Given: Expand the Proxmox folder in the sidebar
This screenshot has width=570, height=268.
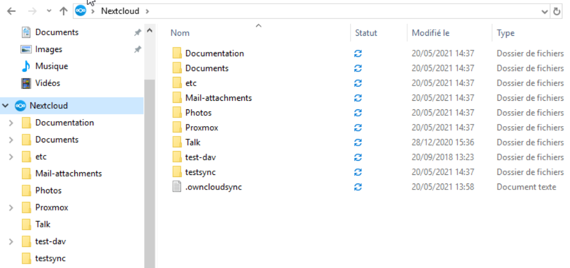Looking at the screenshot, I should click(11, 207).
